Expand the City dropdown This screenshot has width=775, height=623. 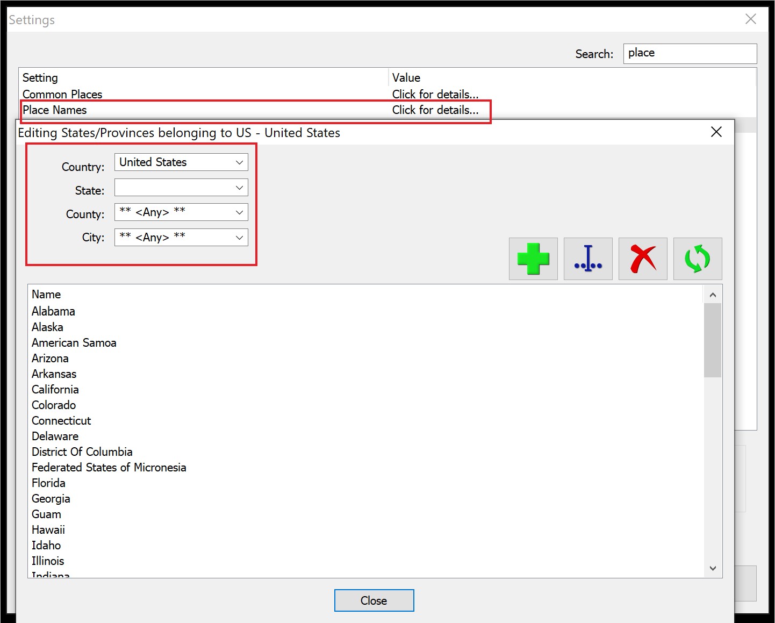click(181, 238)
